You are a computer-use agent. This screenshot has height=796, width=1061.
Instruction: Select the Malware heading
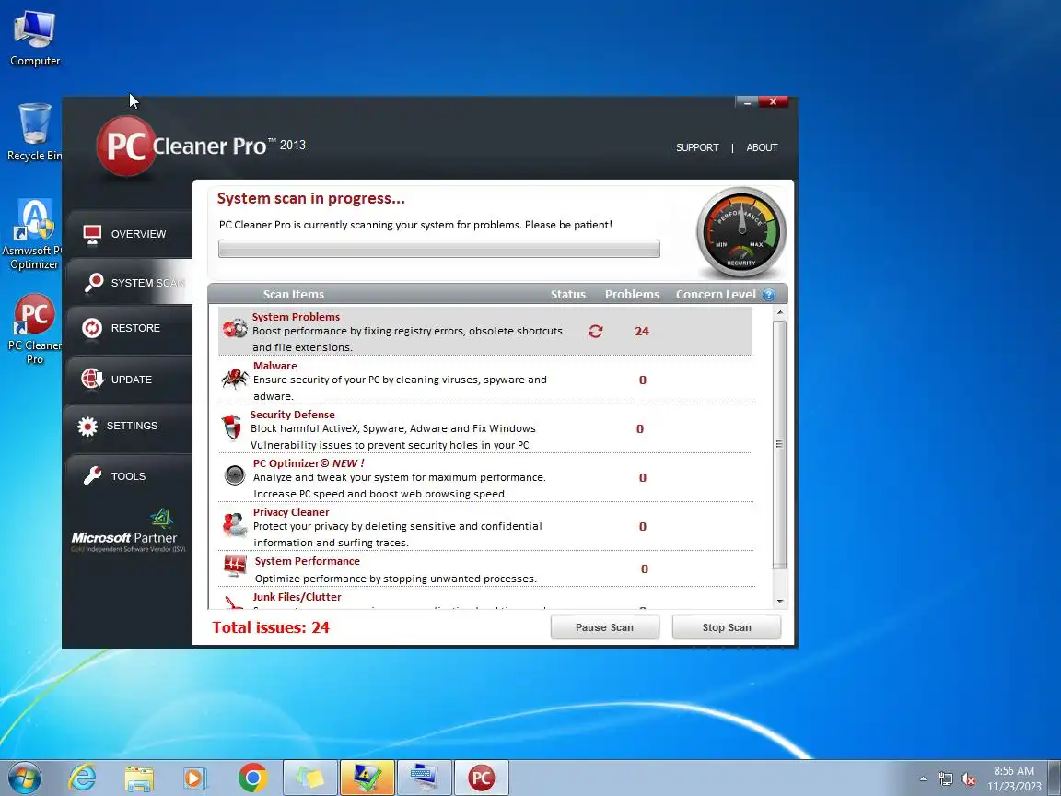point(274,366)
